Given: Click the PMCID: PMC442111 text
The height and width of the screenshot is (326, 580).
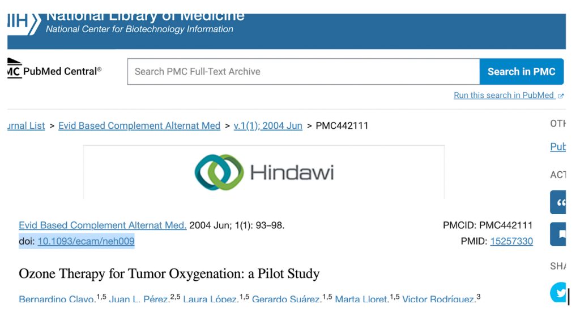Looking at the screenshot, I should (488, 225).
